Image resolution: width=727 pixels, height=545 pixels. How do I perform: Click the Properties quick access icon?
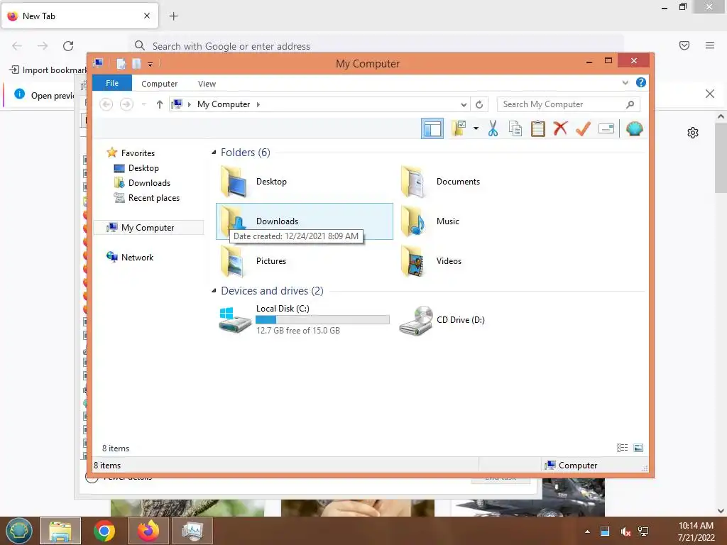(x=121, y=63)
